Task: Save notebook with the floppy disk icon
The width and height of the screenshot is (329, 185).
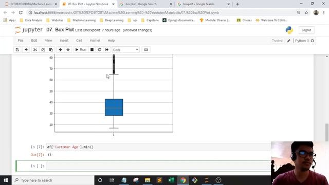Action: tap(17, 50)
